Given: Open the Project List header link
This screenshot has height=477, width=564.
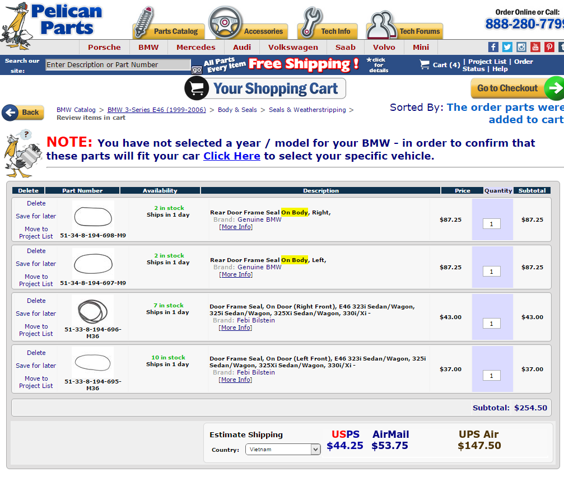Looking at the screenshot, I should 487,62.
